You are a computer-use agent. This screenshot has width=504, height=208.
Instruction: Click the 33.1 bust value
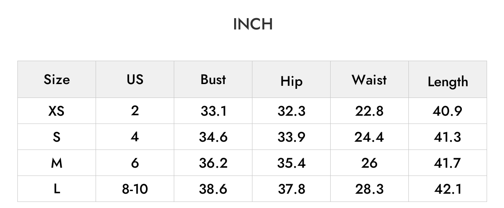213,111
